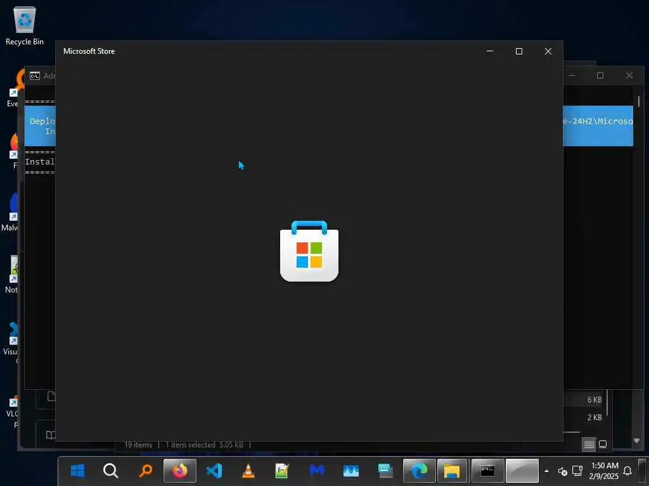Select the Visual Studio Code desktop shortcut
The image size is (649, 486).
pos(11,342)
